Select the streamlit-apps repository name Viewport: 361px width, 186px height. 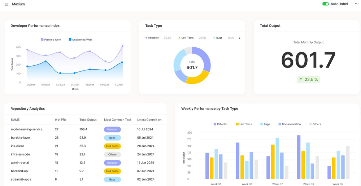pos(21,179)
